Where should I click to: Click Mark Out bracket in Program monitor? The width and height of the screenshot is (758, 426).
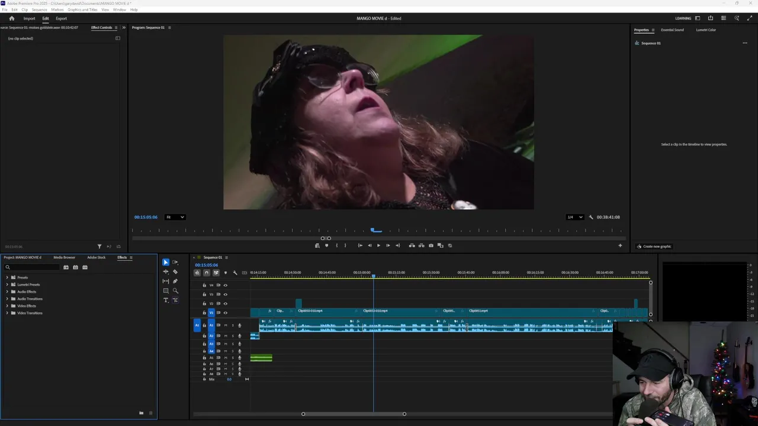[345, 246]
